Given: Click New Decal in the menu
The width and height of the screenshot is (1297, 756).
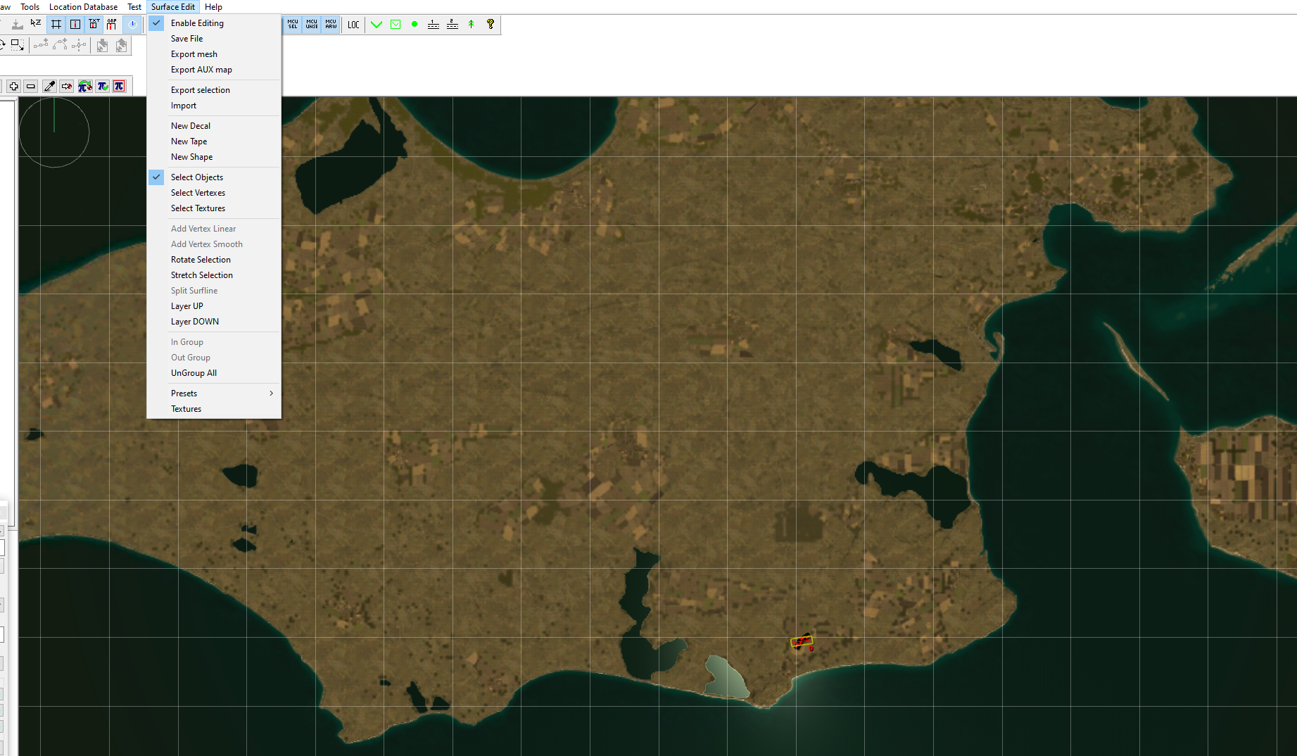Looking at the screenshot, I should tap(191, 125).
